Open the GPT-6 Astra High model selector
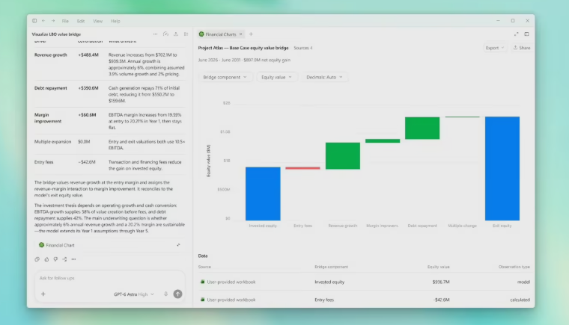Image resolution: width=569 pixels, height=325 pixels. pos(134,294)
